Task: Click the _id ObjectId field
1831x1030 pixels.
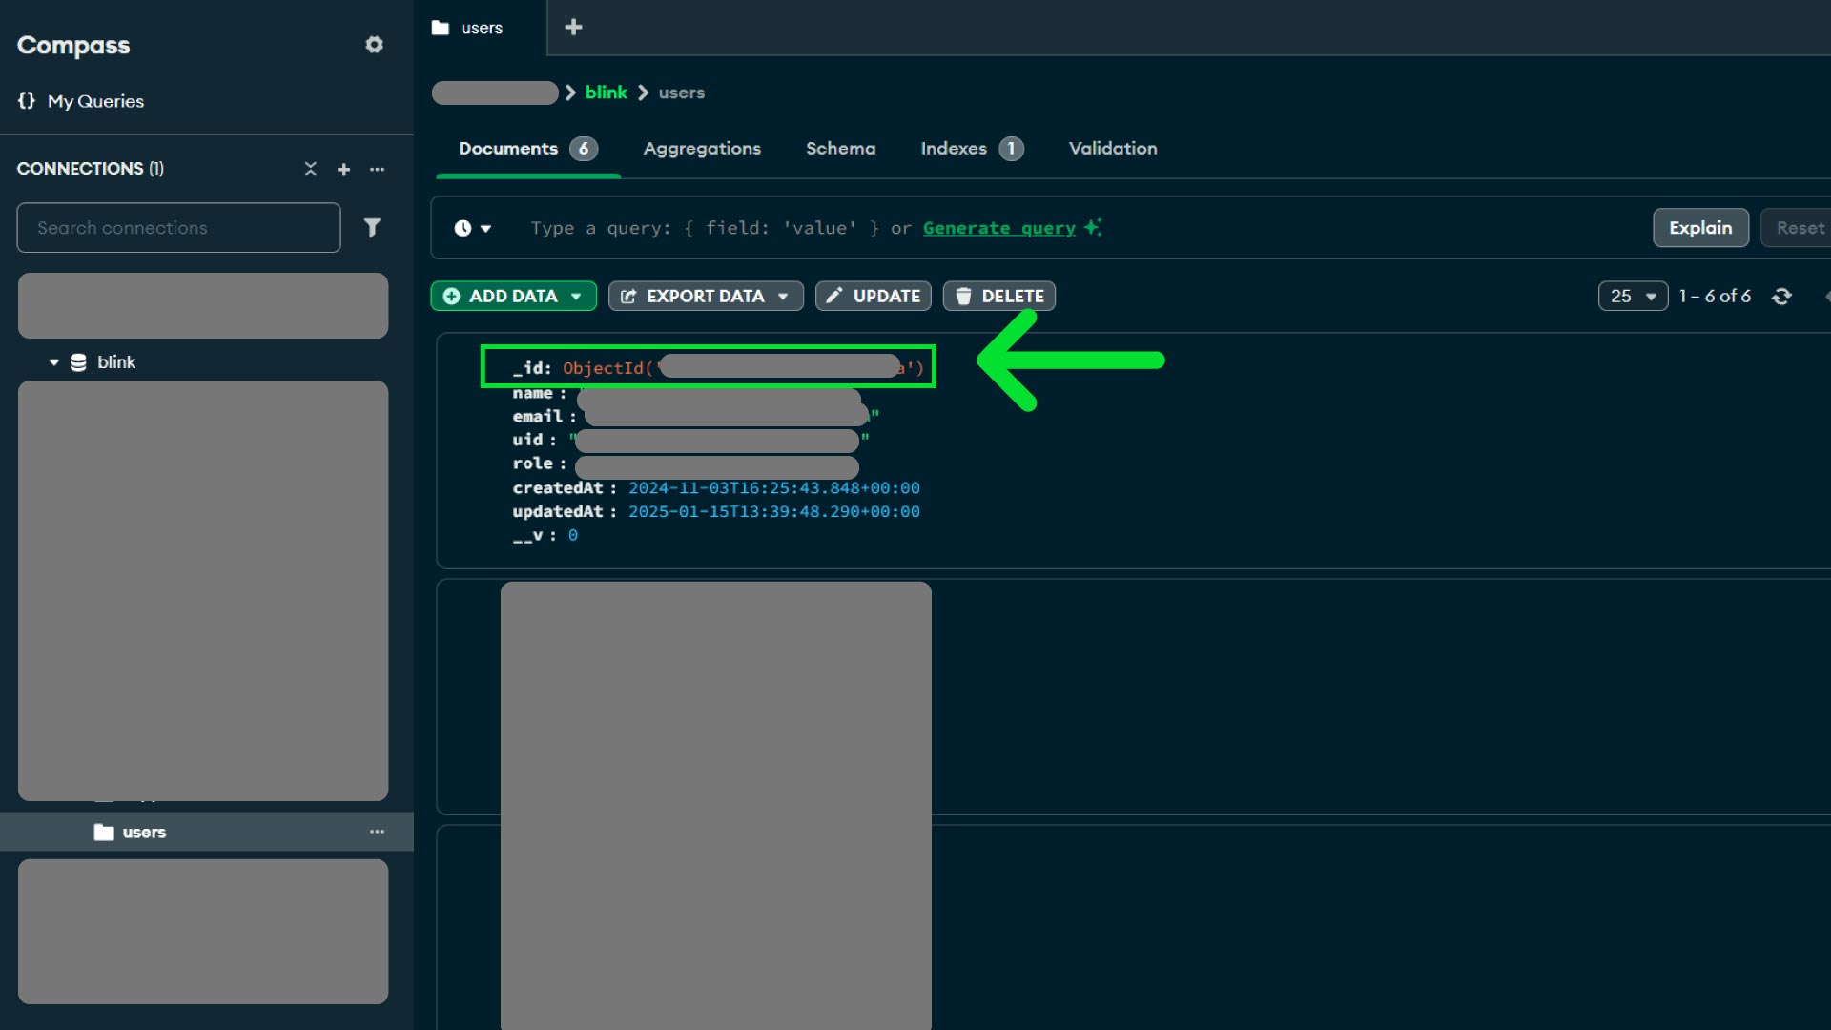Action: coord(709,367)
